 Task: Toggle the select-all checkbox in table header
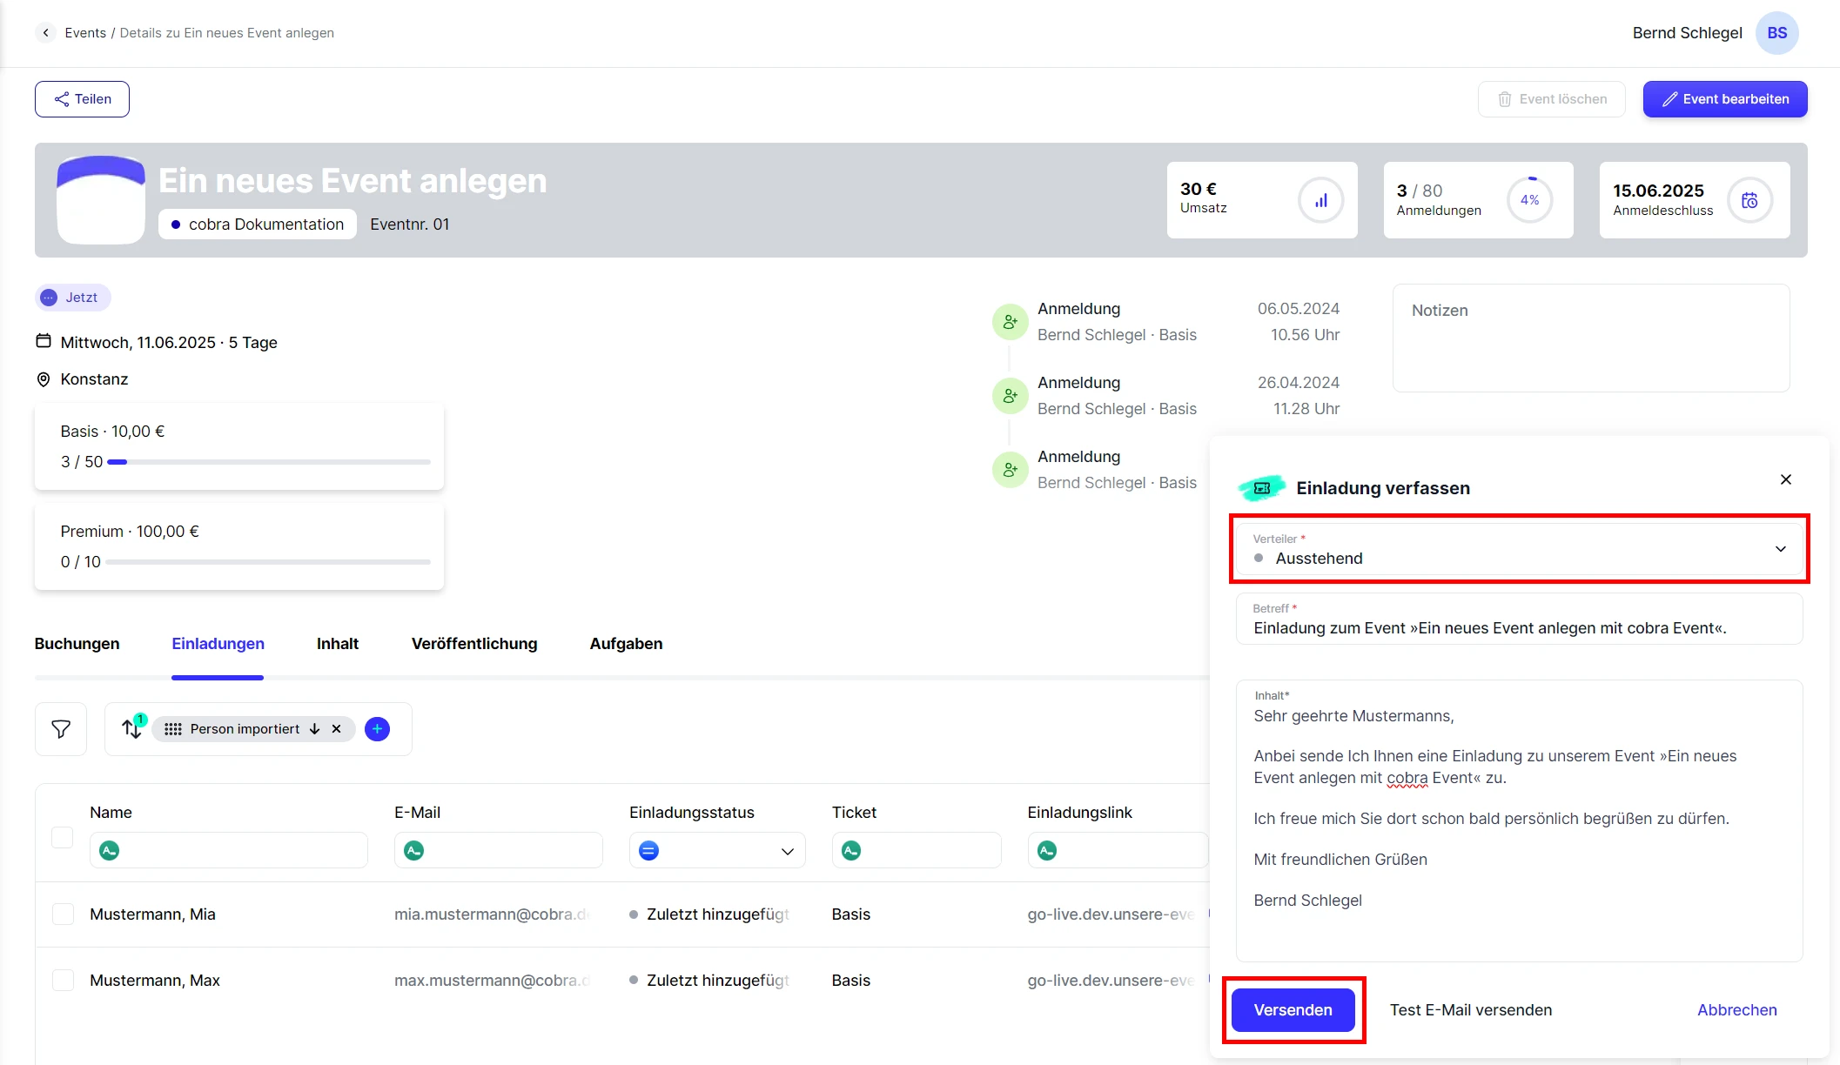pos(63,837)
